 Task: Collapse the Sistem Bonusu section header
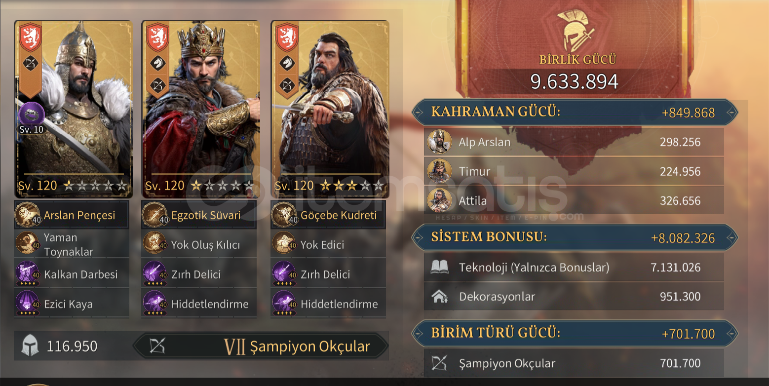coord(575,237)
